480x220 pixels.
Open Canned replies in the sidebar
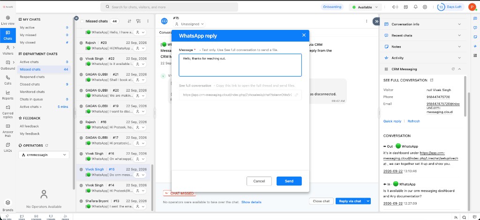pos(7,111)
